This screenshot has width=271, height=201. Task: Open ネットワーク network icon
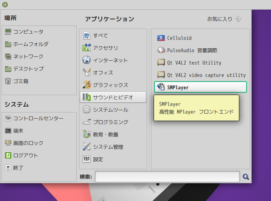point(8,56)
